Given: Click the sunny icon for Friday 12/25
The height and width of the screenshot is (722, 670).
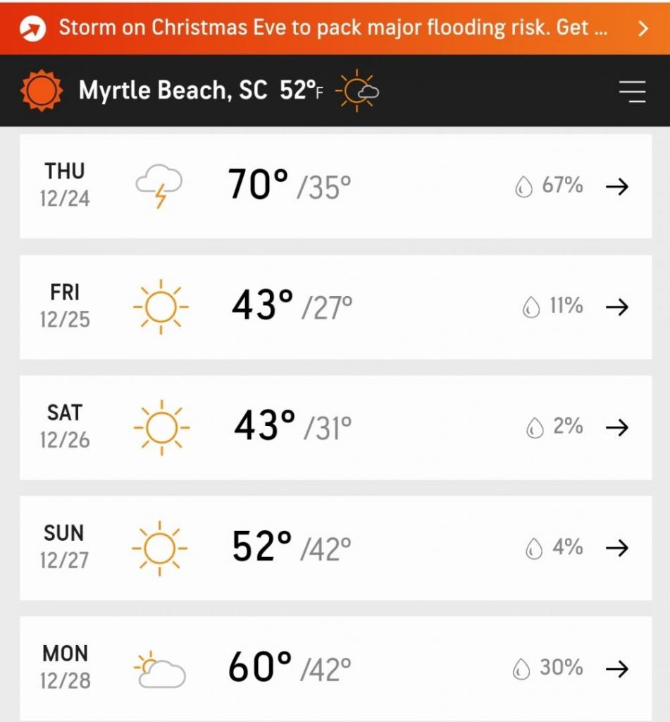Looking at the screenshot, I should [x=161, y=307].
